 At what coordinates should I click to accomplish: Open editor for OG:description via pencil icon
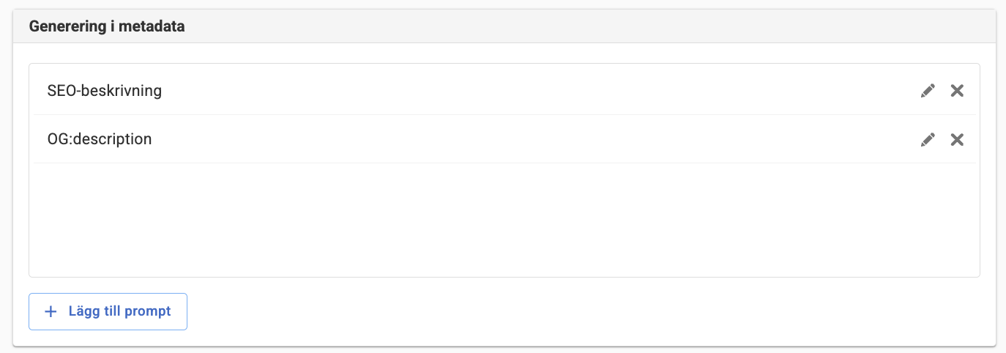pyautogui.click(x=928, y=139)
